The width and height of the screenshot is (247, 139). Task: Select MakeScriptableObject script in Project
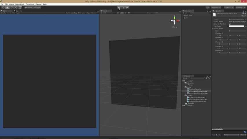[197, 98]
